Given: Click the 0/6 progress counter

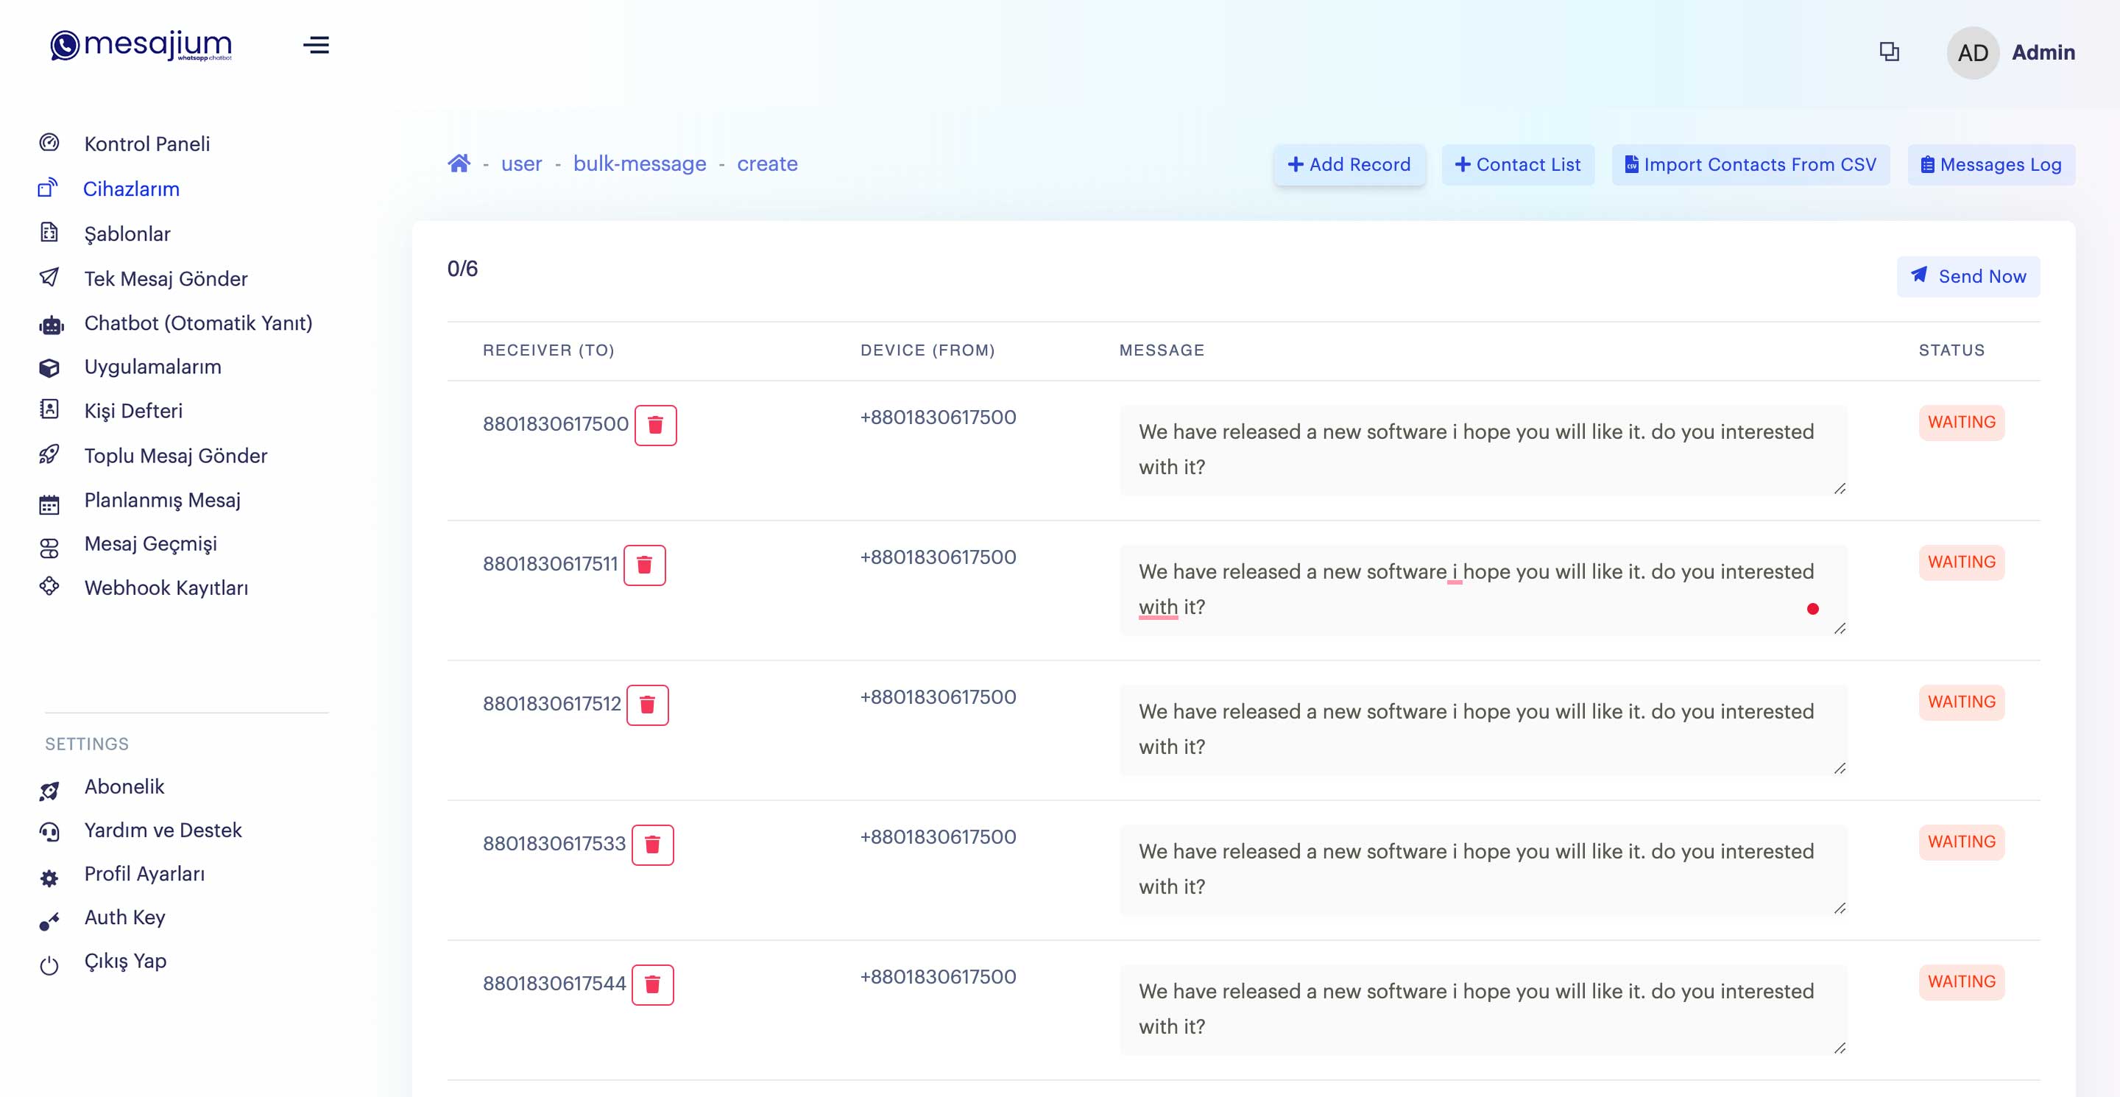Looking at the screenshot, I should (x=462, y=268).
